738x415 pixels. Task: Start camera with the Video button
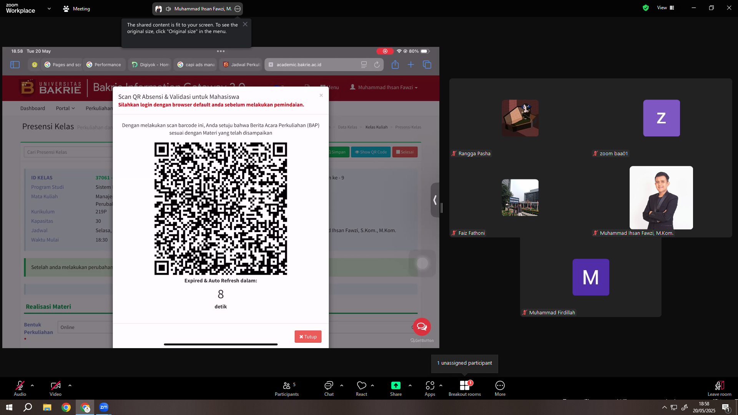click(55, 388)
